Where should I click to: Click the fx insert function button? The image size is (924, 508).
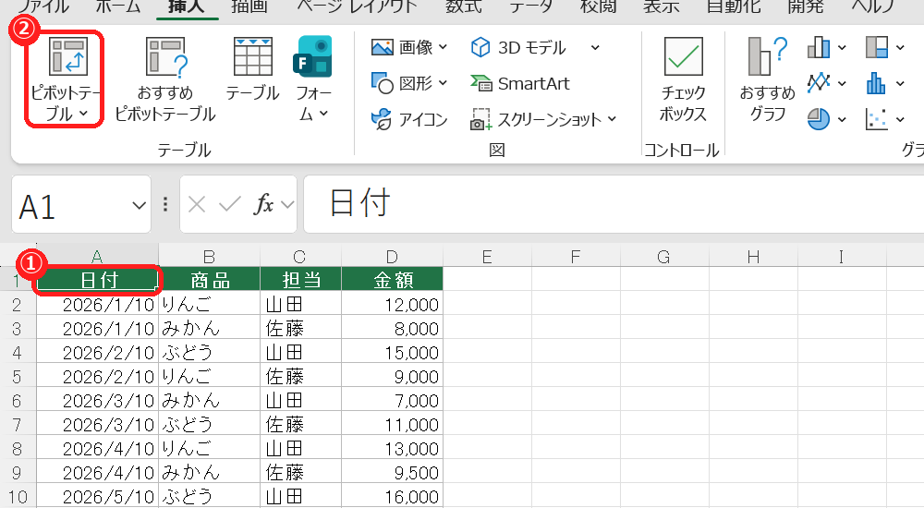pos(263,204)
